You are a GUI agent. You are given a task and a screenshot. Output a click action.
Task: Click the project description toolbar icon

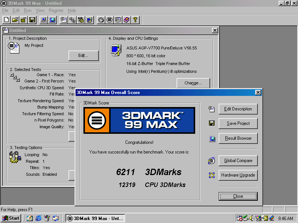pyautogui.click(x=64, y=20)
